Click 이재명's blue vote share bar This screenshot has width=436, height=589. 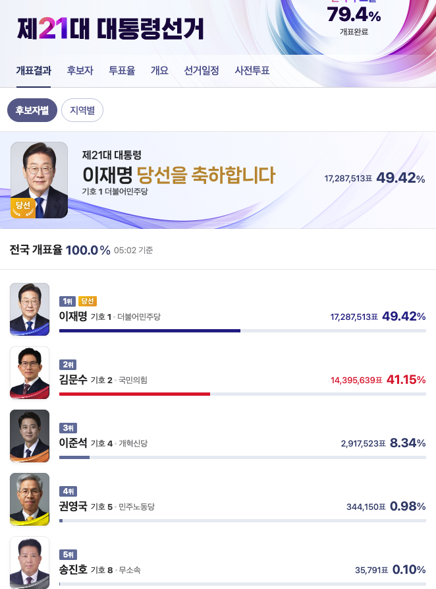(x=150, y=331)
